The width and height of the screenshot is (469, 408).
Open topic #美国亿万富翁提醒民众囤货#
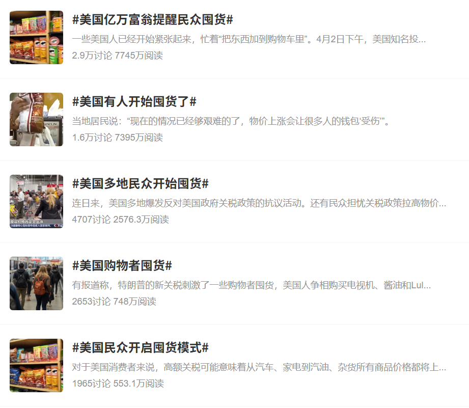[153, 20]
